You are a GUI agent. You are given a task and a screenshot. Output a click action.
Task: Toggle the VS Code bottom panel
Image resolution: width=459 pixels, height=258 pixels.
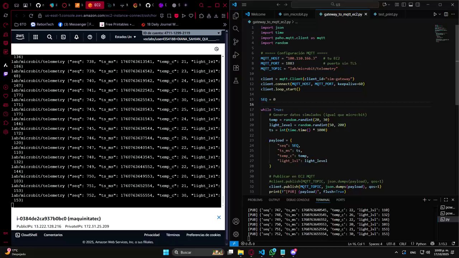point(410,5)
